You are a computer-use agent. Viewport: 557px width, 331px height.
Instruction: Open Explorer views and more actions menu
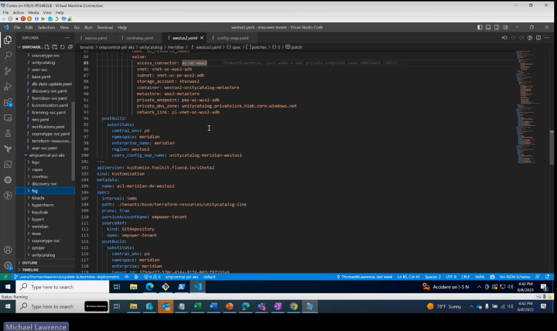pyautogui.click(x=67, y=38)
